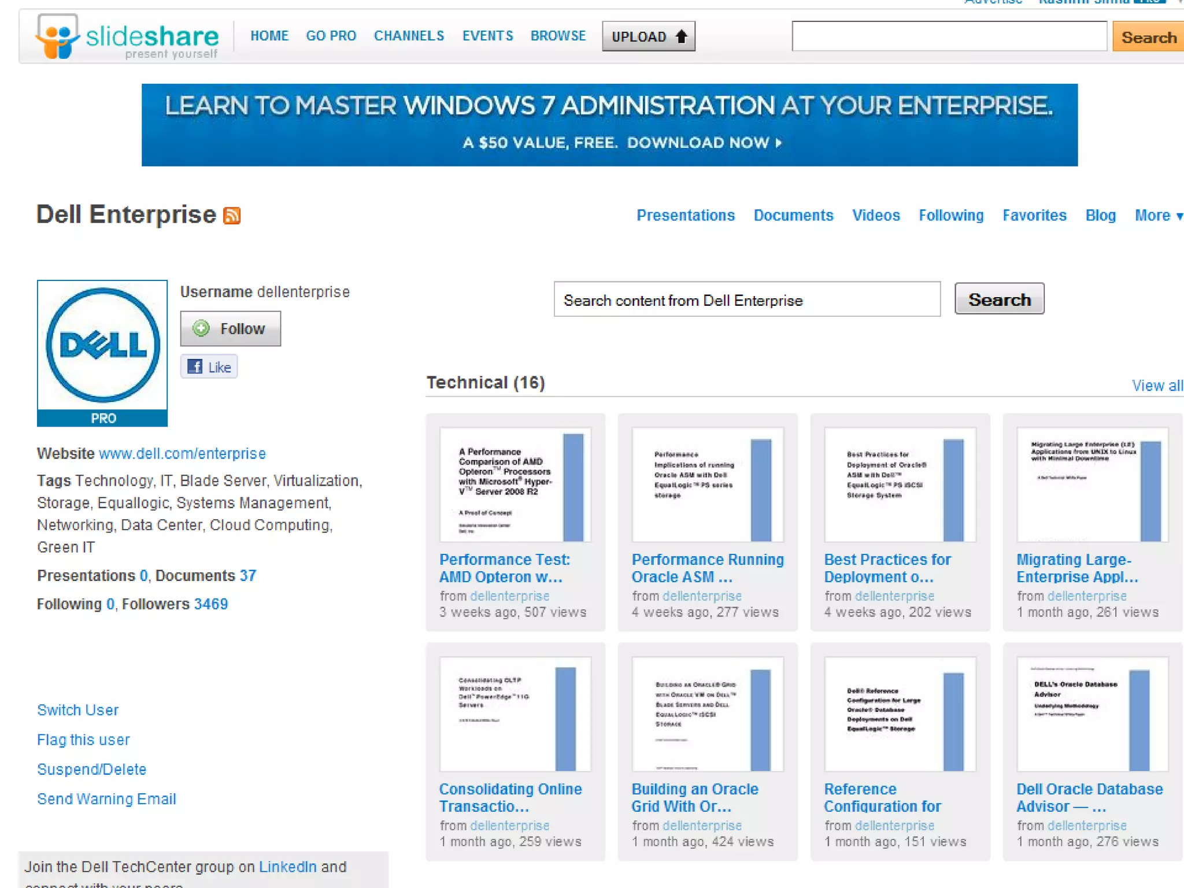Switch to the Documents tab
The height and width of the screenshot is (888, 1184).
point(793,216)
